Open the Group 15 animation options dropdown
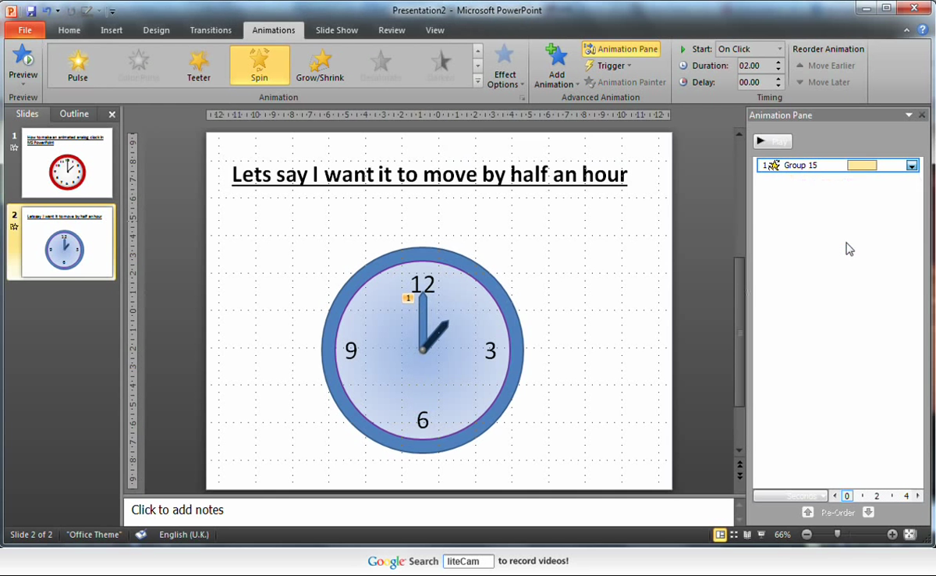This screenshot has height=576, width=936. pyautogui.click(x=911, y=165)
